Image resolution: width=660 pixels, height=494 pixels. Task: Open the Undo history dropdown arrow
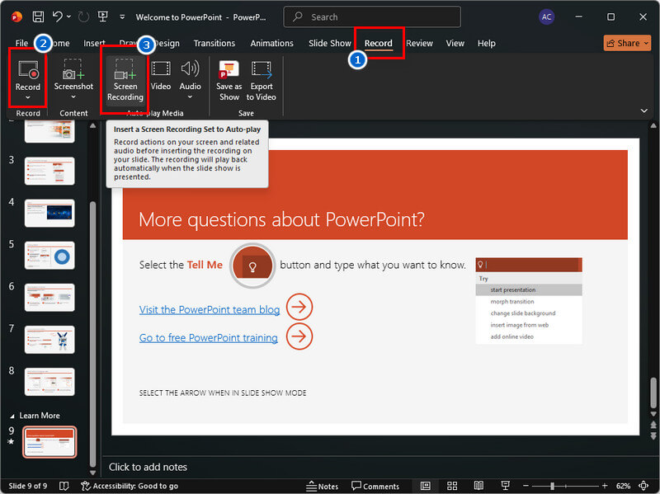68,16
